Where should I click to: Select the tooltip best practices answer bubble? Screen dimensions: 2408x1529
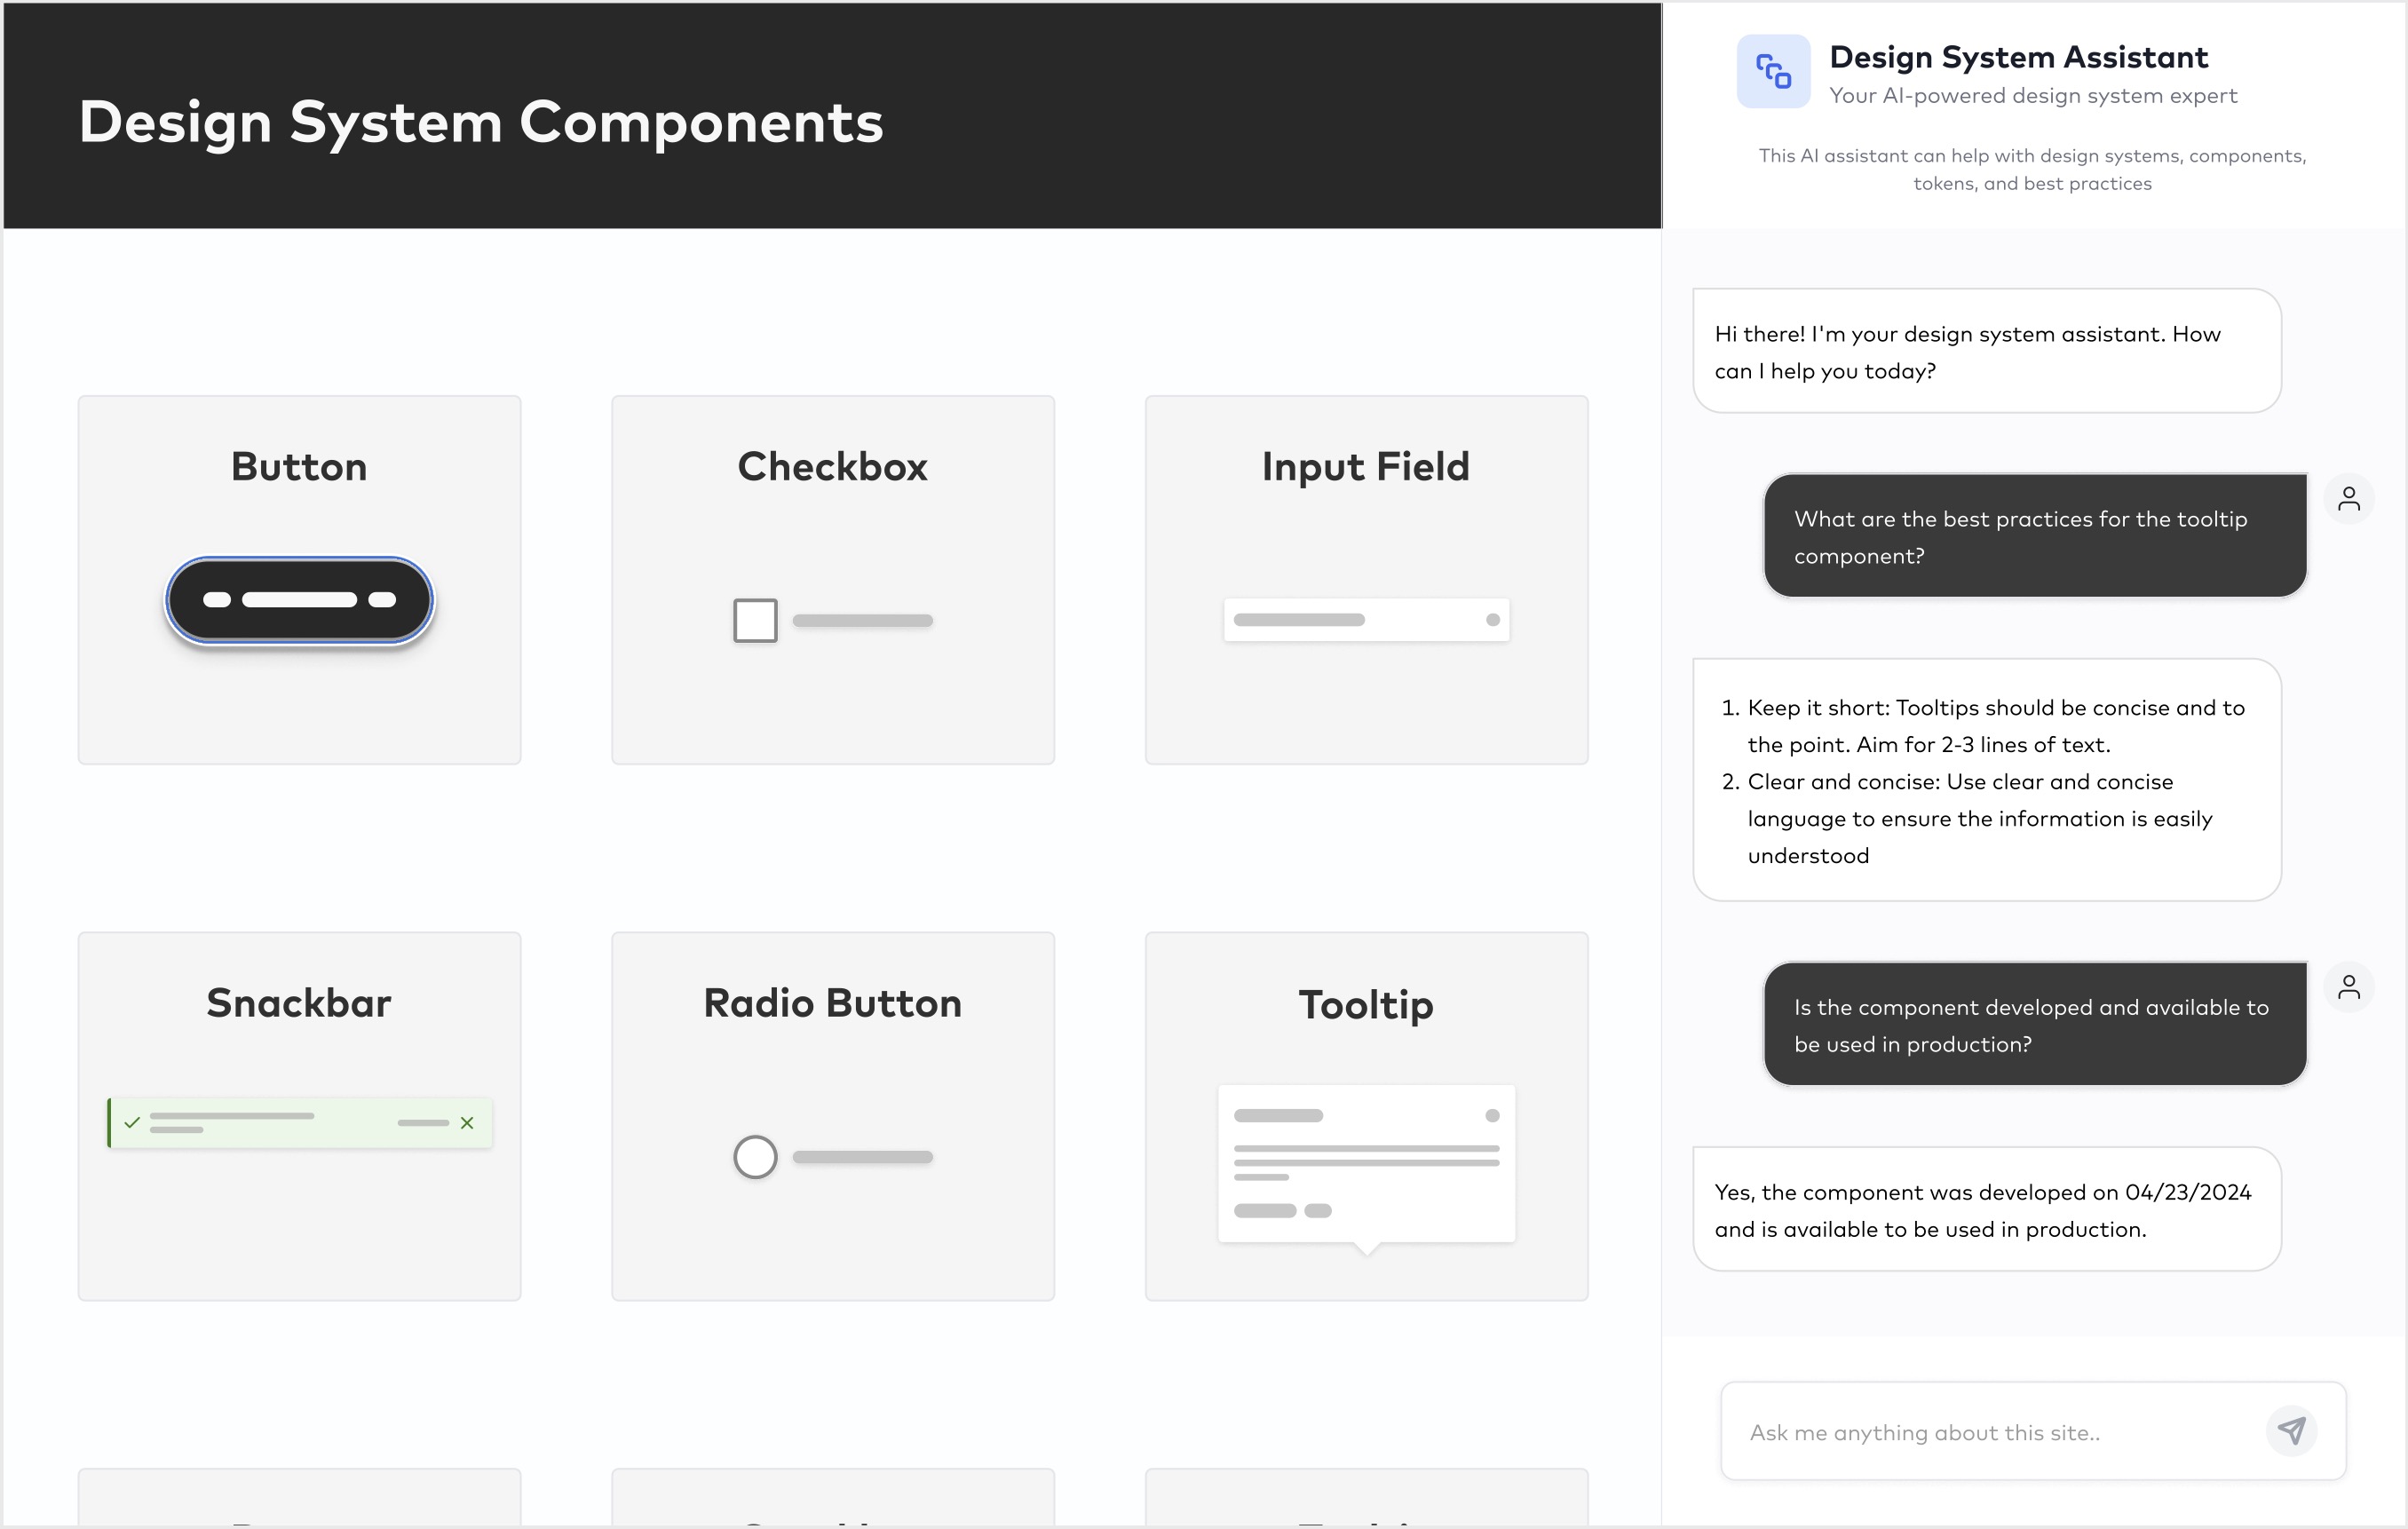pyautogui.click(x=1986, y=780)
